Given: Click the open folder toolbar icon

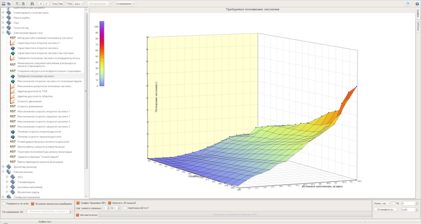Looking at the screenshot, I should [x=9, y=3].
